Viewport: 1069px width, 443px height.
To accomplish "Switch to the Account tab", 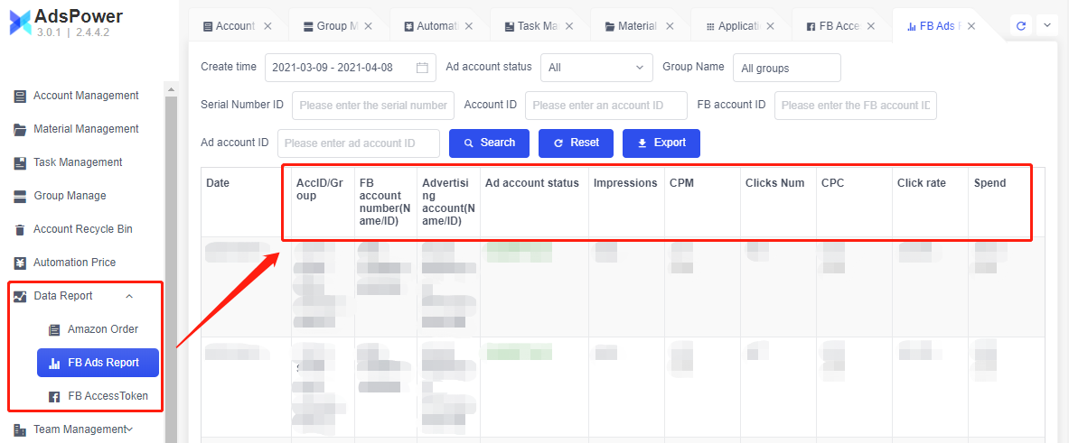I will (x=235, y=26).
